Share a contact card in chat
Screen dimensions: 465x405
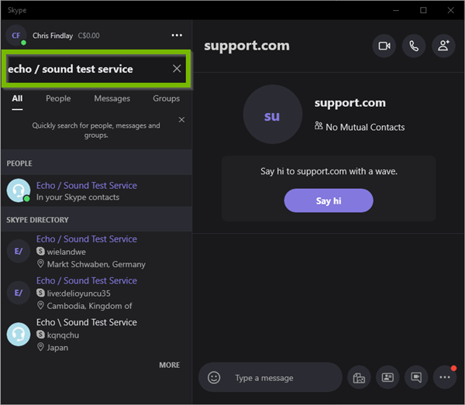click(x=387, y=377)
